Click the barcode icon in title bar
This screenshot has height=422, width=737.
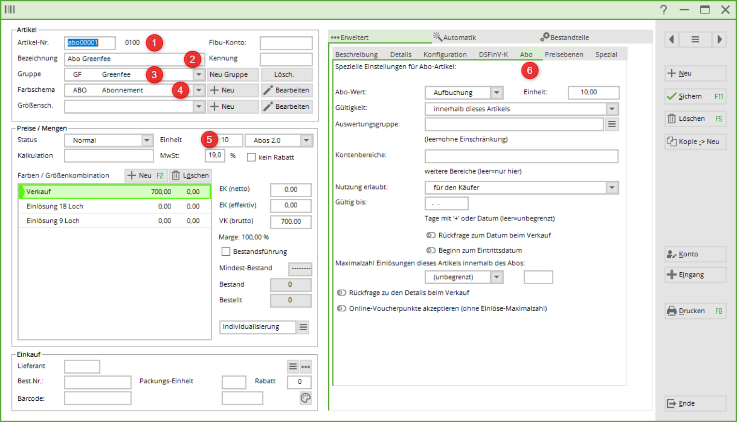pos(10,9)
